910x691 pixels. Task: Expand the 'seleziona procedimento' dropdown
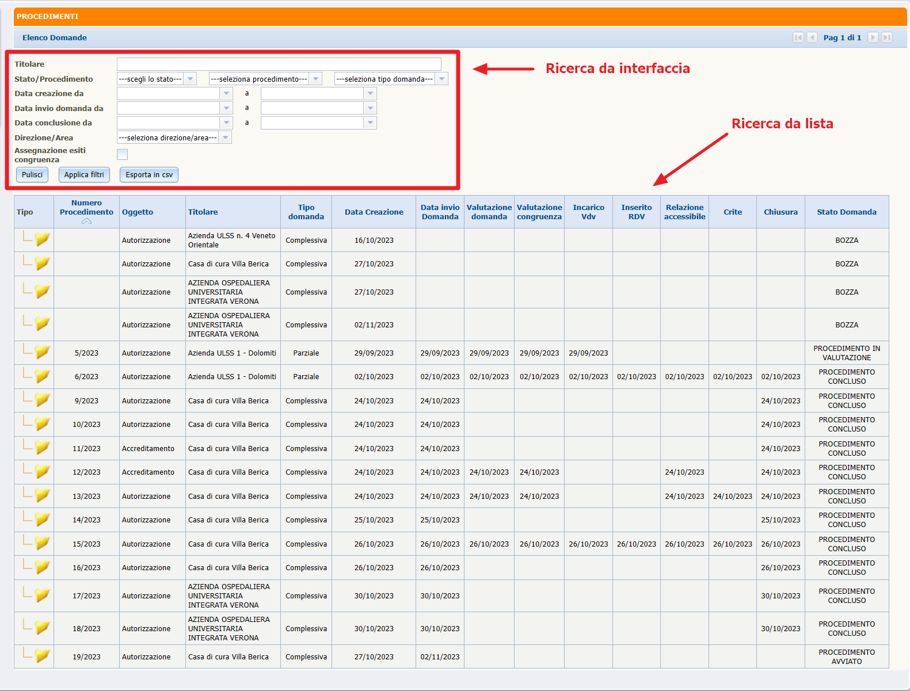(x=315, y=79)
